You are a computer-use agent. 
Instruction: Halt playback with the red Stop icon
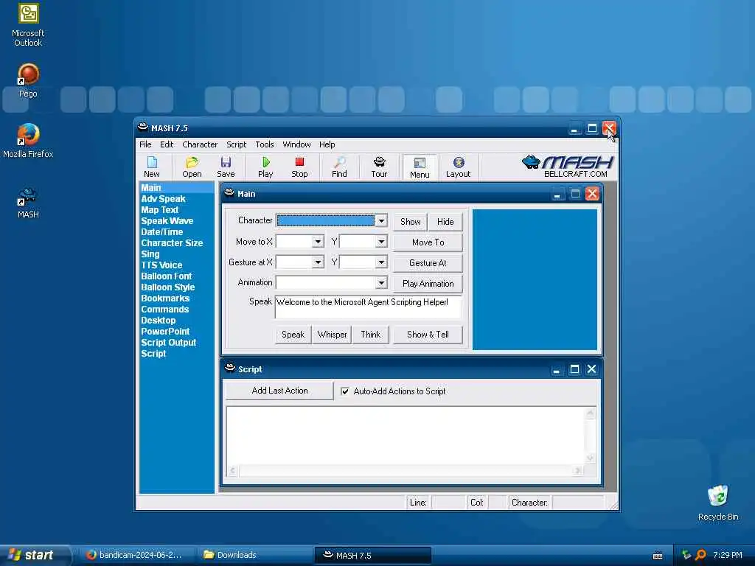coord(299,167)
